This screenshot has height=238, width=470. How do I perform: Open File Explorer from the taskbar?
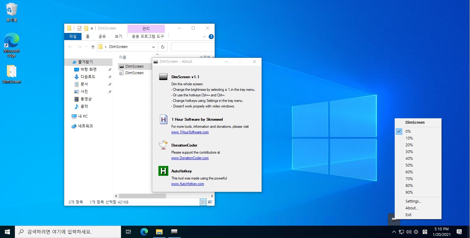point(159,232)
